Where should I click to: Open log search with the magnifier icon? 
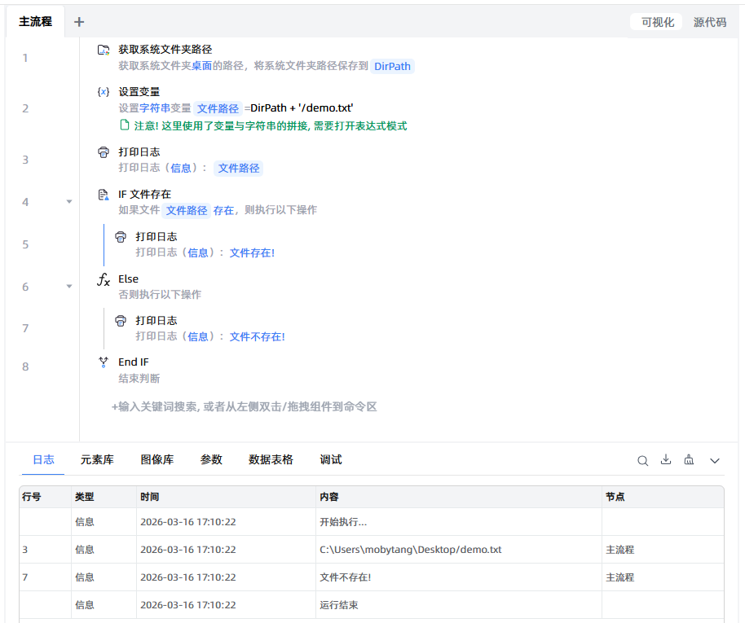pos(642,460)
